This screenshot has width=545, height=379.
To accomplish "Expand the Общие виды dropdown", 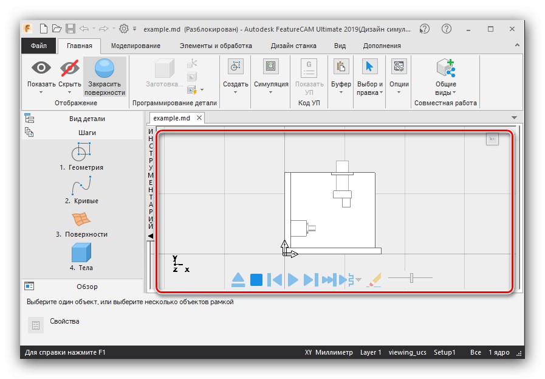I will (454, 92).
